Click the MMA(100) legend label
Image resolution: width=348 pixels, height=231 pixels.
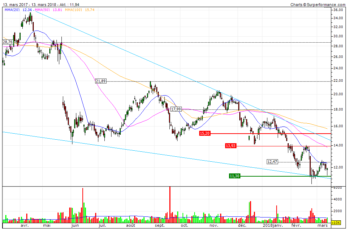point(74,10)
